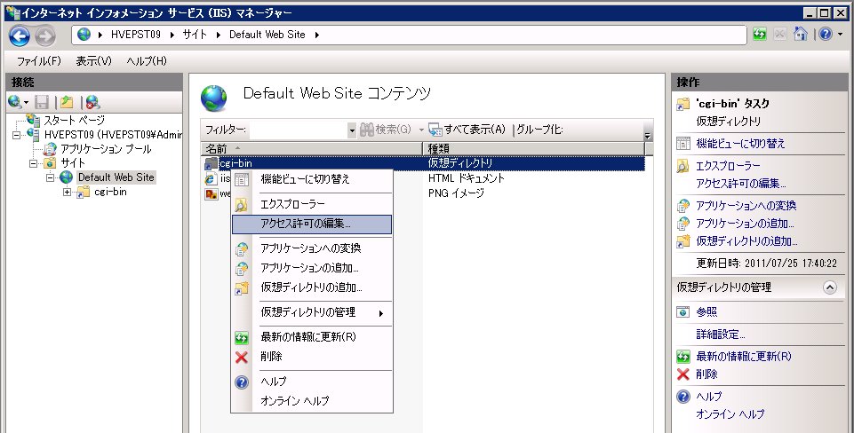854x433 pixels.
Task: Click アクセス許可の編集... link in 操作 pane
Action: coord(741,184)
